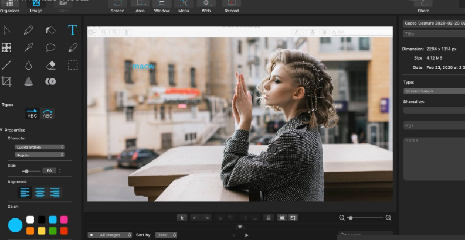Select the Line drawing tool
The height and width of the screenshot is (240, 465).
[x=6, y=65]
